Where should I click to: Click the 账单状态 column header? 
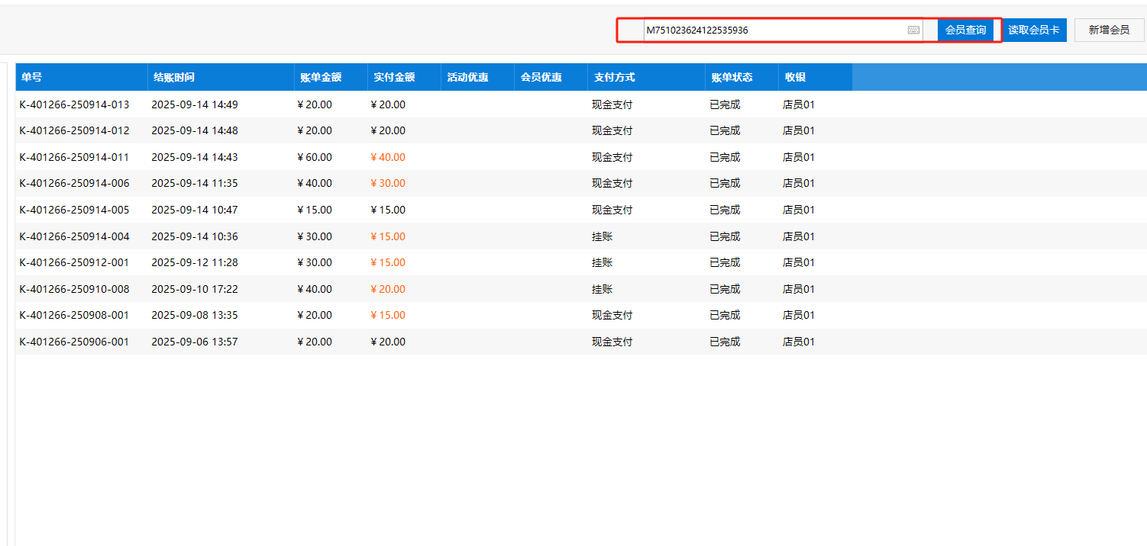(732, 77)
